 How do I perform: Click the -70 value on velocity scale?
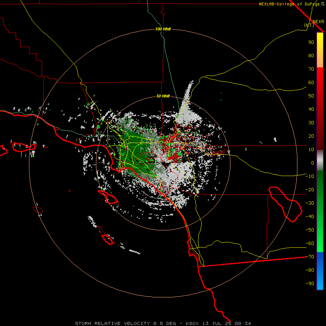pos(310,257)
